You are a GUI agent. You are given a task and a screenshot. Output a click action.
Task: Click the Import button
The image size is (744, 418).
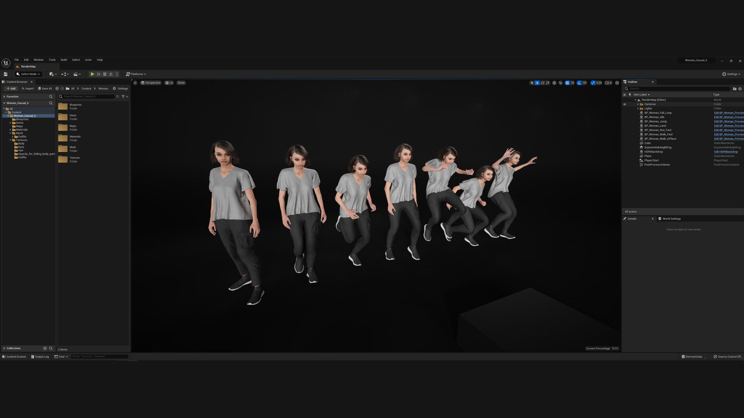28,89
